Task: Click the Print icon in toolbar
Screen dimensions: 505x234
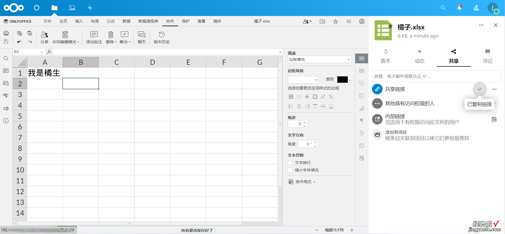Action: (x=6, y=33)
